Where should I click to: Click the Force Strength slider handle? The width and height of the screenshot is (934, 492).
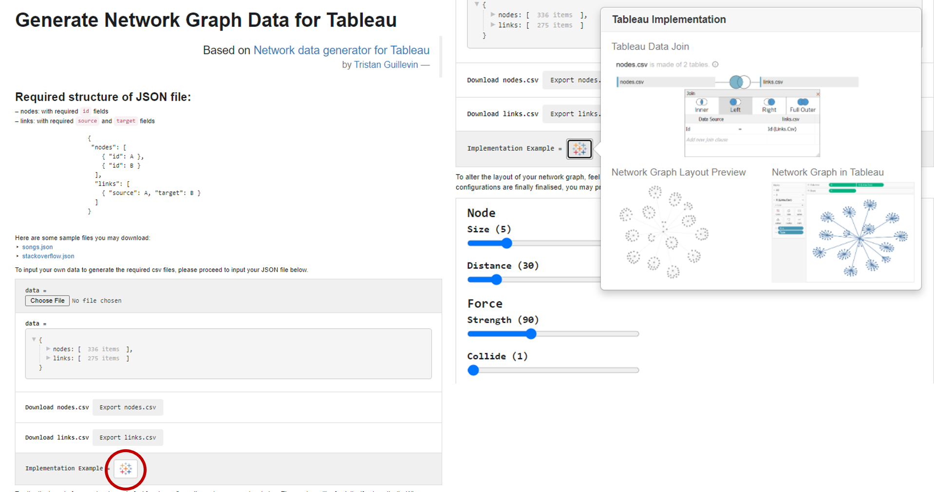point(531,334)
